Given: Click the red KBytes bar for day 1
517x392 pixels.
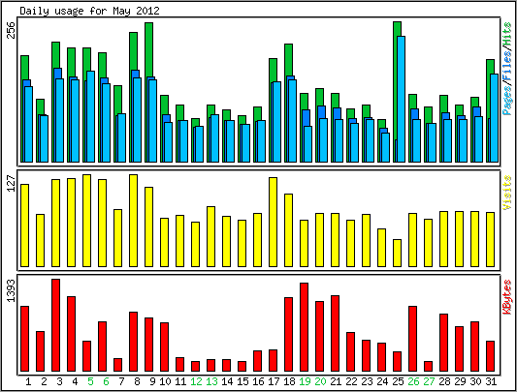Looking at the screenshot, I should tap(24, 339).
